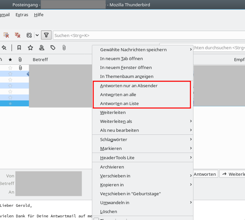Click the Weiterleiten button in header
Viewport: 245px width, 220px height.
tap(232, 174)
